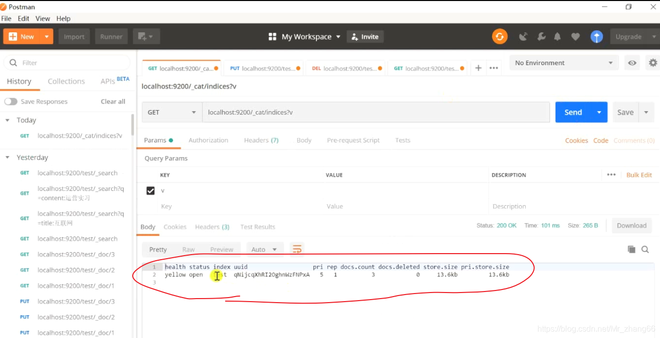The image size is (660, 338).
Task: Open the user avatar menu
Action: [x=596, y=36]
